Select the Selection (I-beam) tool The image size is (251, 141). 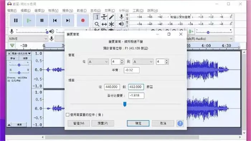[97, 17]
